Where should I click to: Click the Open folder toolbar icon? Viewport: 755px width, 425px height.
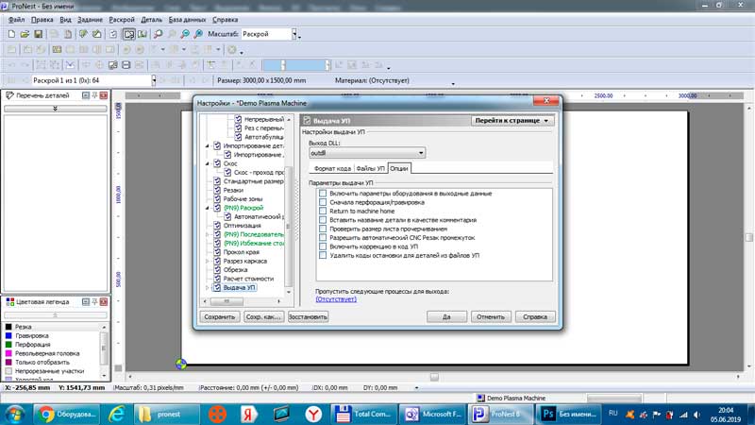tap(25, 34)
